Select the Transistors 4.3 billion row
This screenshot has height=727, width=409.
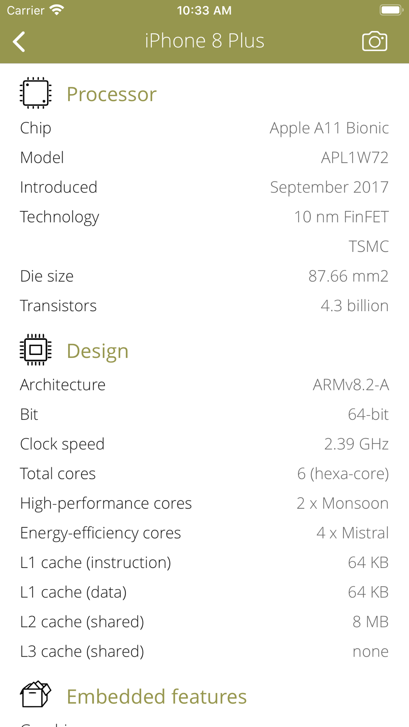click(204, 306)
